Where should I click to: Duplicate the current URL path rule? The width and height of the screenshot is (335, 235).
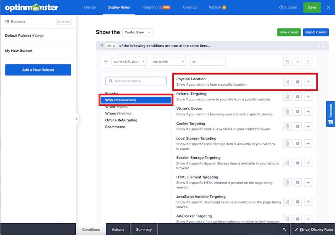coord(287,62)
